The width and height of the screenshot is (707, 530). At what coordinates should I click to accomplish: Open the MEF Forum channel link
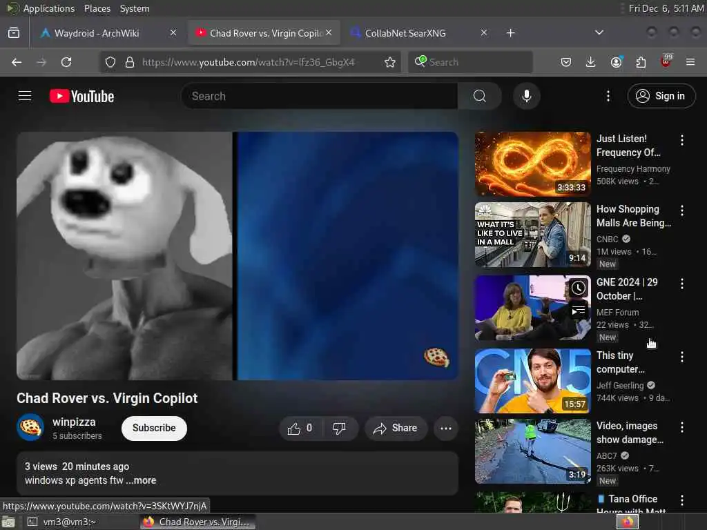(618, 313)
